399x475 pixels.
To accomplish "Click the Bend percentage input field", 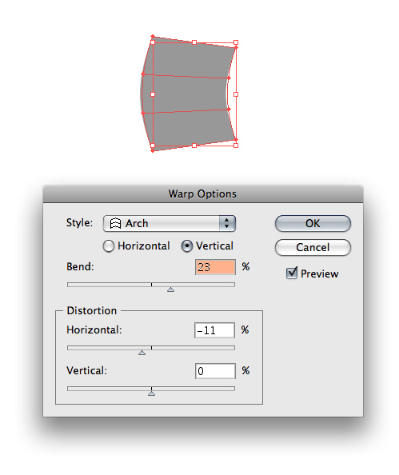I will pyautogui.click(x=215, y=267).
